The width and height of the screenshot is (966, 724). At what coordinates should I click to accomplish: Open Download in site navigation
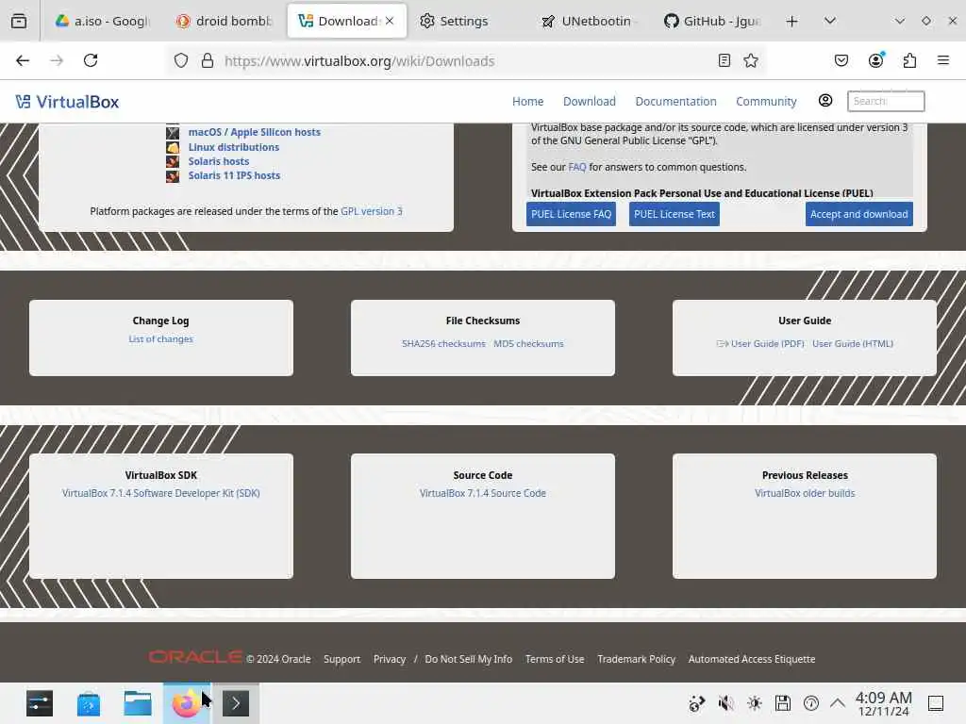click(589, 101)
